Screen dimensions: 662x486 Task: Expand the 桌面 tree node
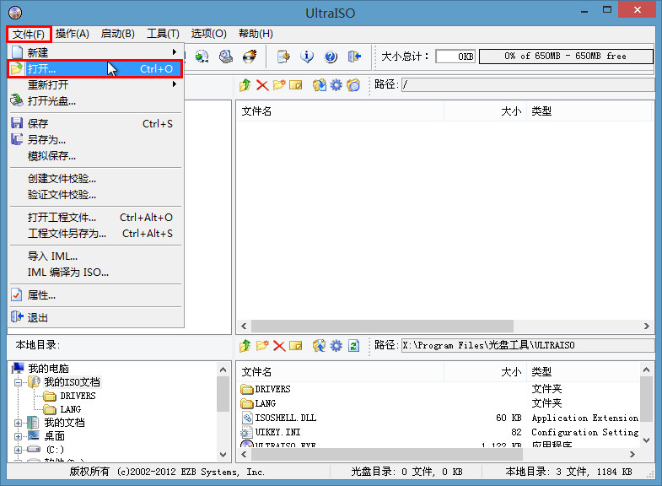click(19, 436)
